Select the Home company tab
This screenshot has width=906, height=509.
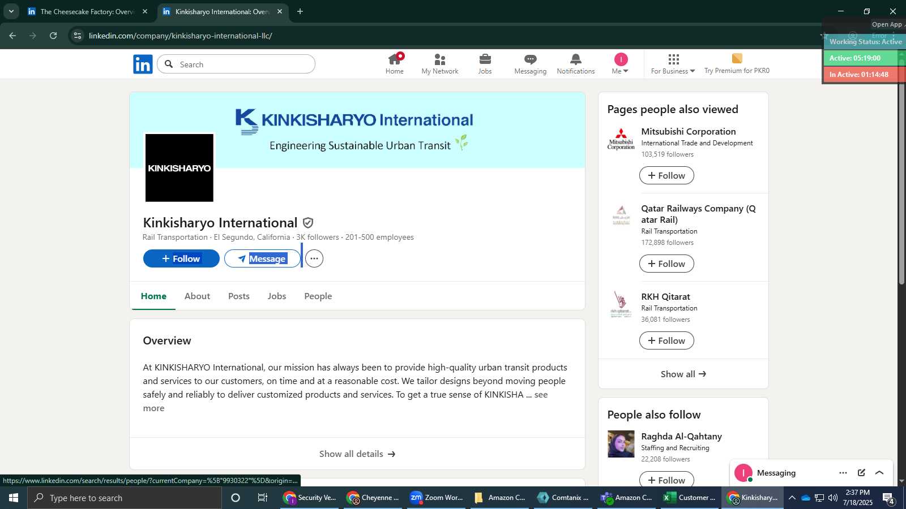(x=153, y=296)
